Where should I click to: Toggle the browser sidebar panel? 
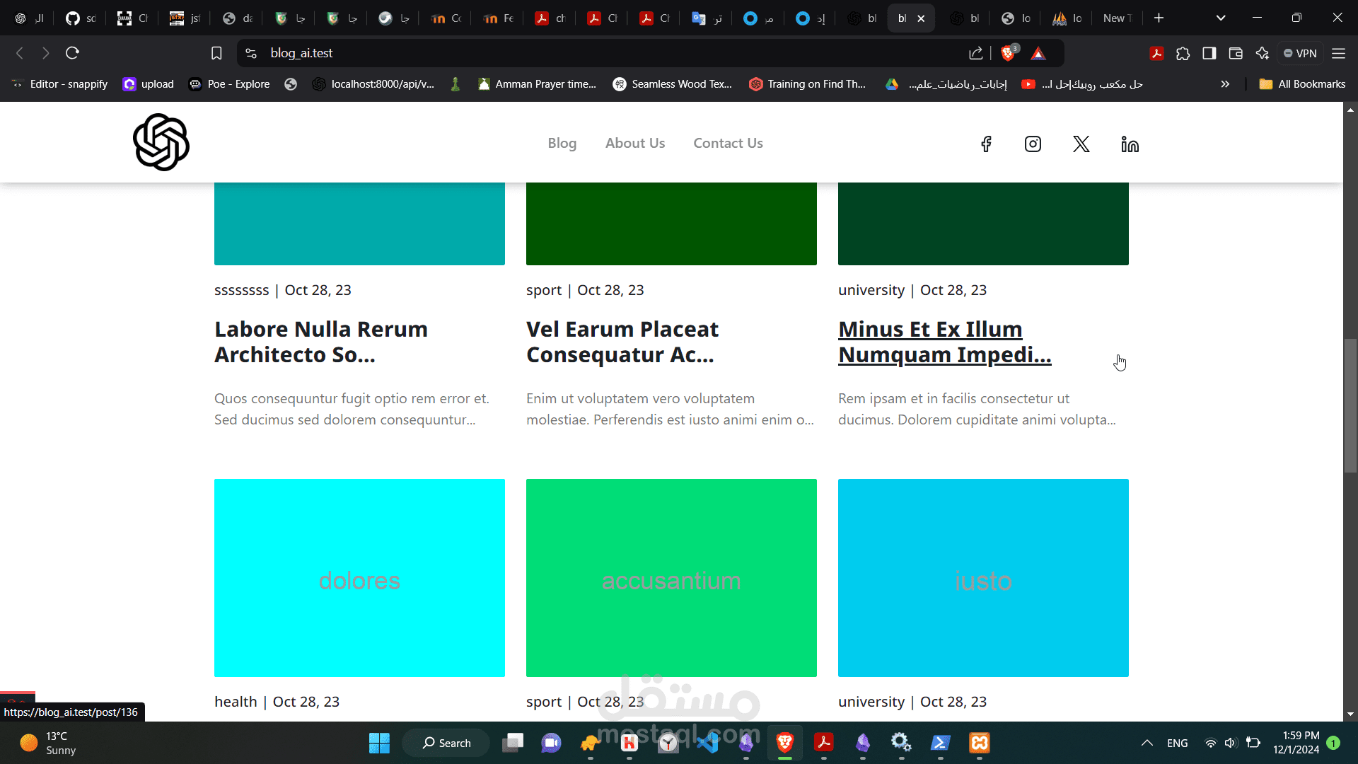[1209, 53]
